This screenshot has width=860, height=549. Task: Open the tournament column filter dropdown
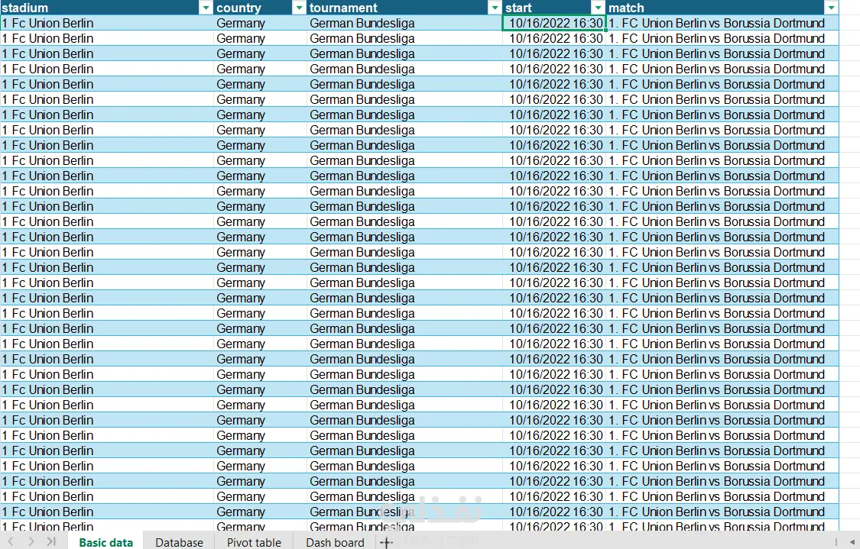pos(495,8)
